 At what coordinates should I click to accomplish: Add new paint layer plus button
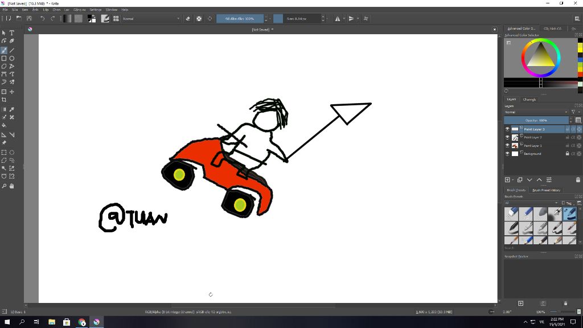[507, 180]
